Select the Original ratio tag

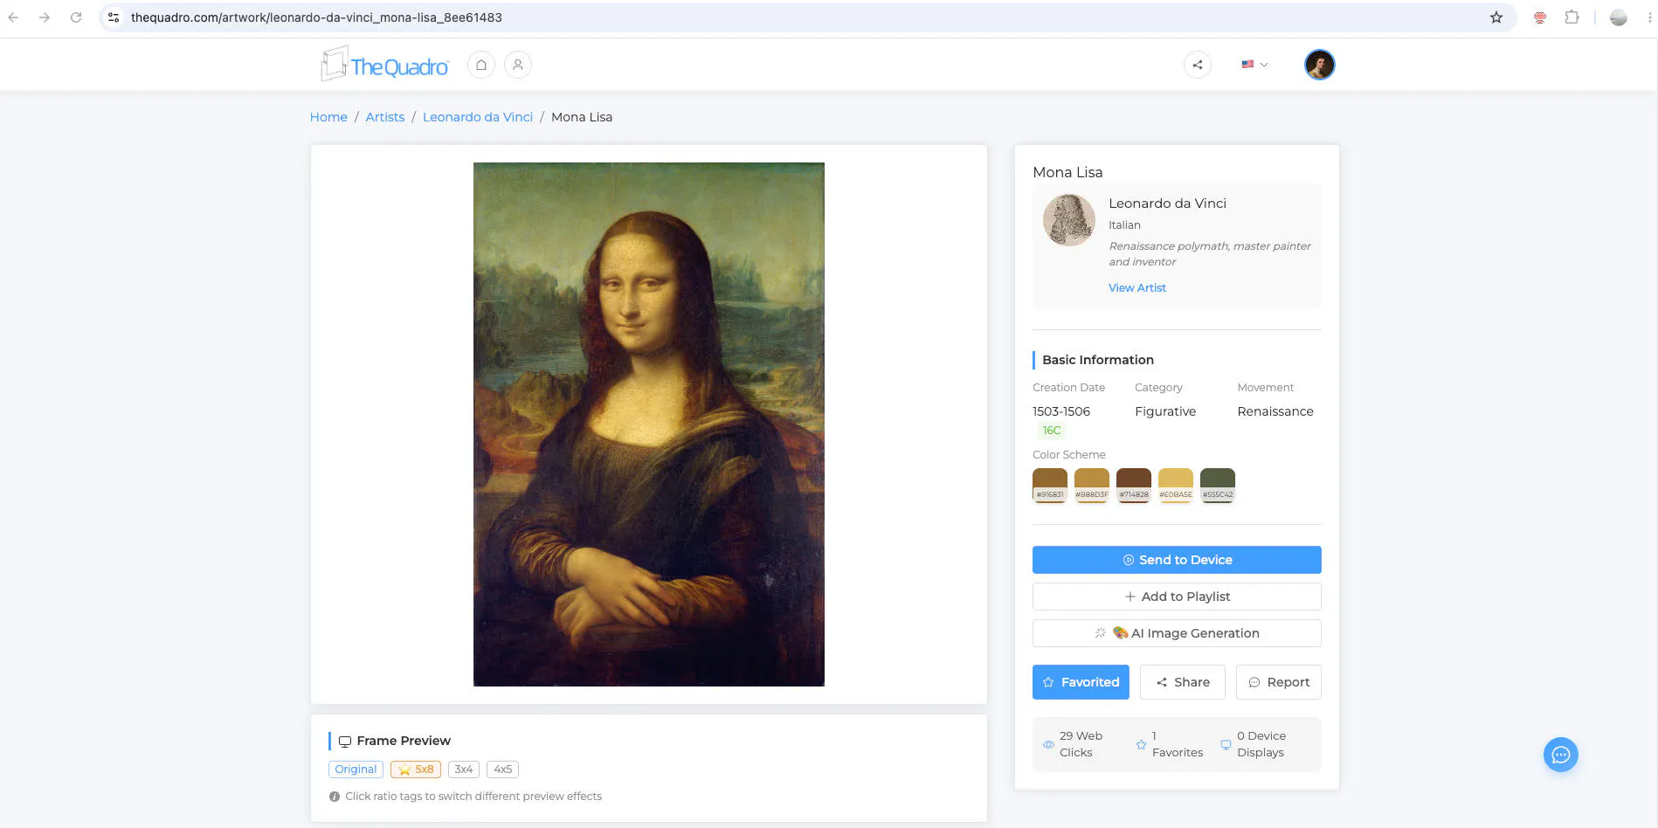(x=356, y=769)
